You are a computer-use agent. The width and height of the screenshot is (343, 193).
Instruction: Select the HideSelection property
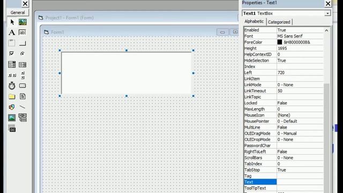pos(260,61)
